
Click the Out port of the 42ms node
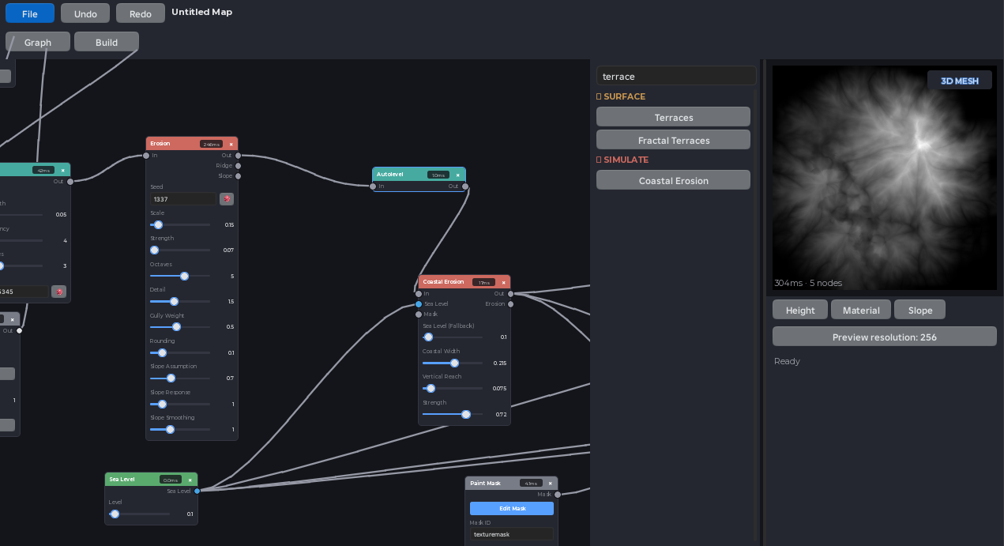(x=70, y=182)
